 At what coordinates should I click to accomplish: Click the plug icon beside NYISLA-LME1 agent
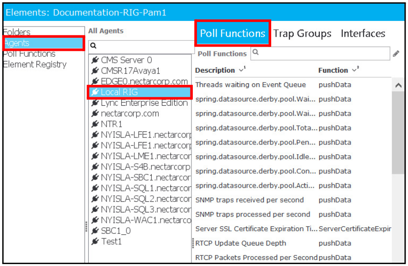pos(95,156)
